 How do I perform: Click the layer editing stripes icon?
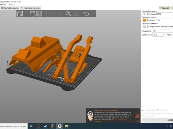pos(76,14)
